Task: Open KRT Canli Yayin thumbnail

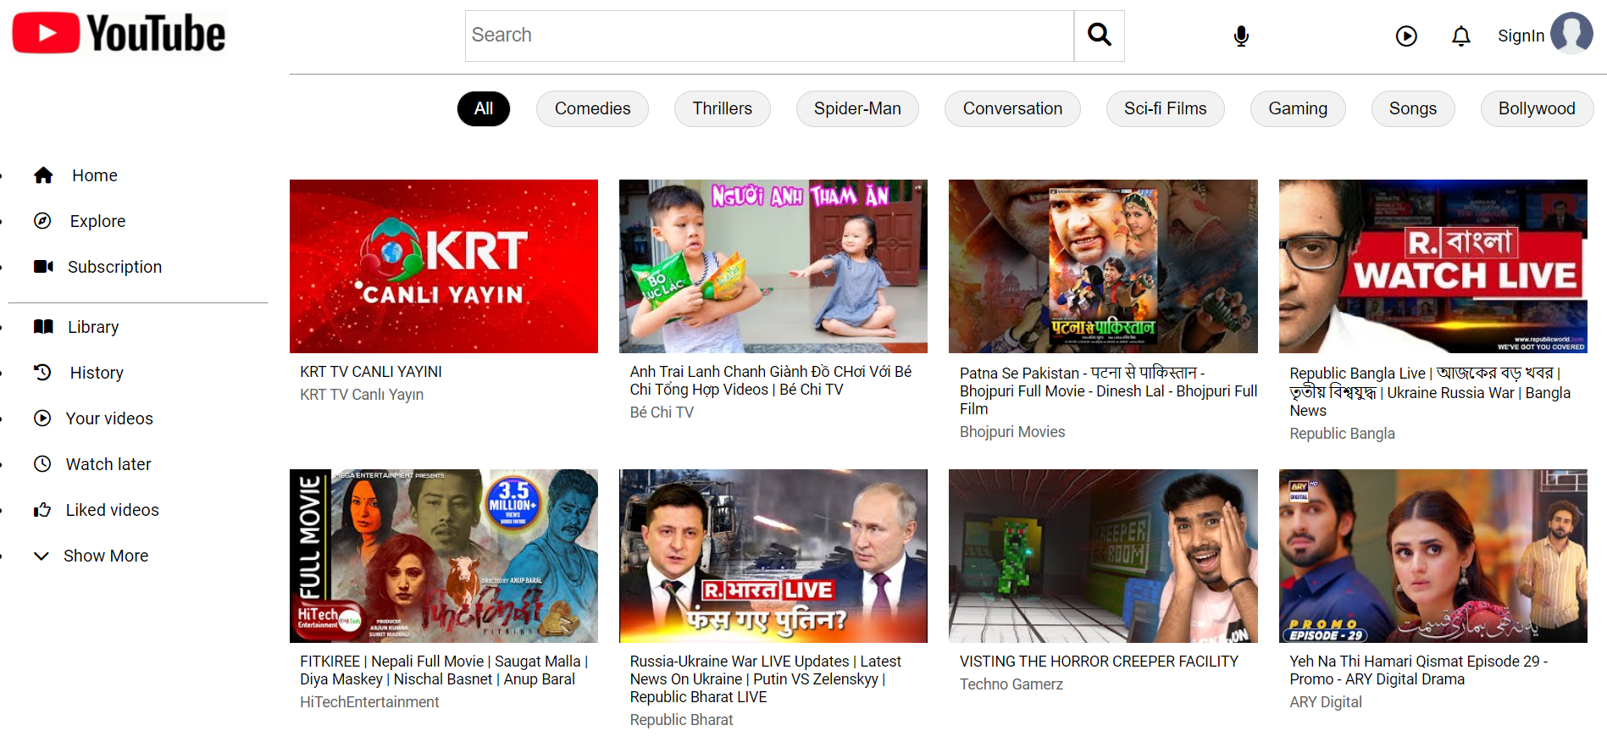Action: pyautogui.click(x=444, y=266)
